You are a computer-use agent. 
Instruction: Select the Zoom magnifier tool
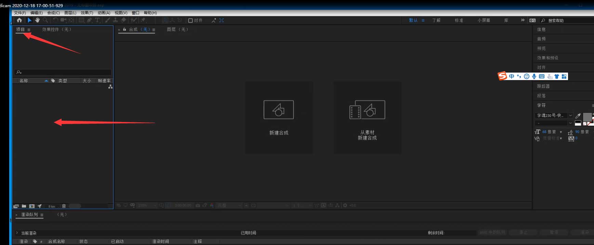(x=45, y=20)
